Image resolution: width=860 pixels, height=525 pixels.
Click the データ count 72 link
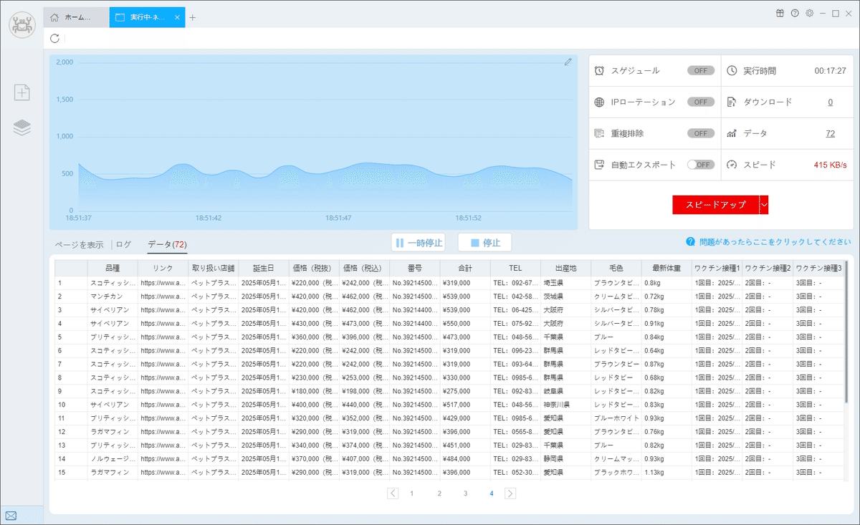point(831,133)
